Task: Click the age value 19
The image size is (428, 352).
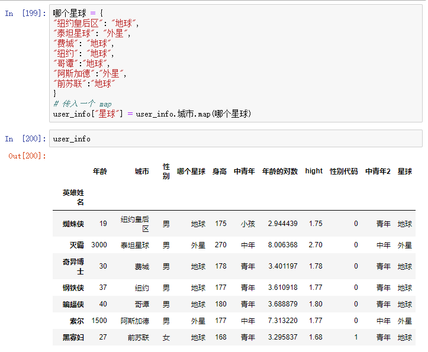Action: click(103, 224)
